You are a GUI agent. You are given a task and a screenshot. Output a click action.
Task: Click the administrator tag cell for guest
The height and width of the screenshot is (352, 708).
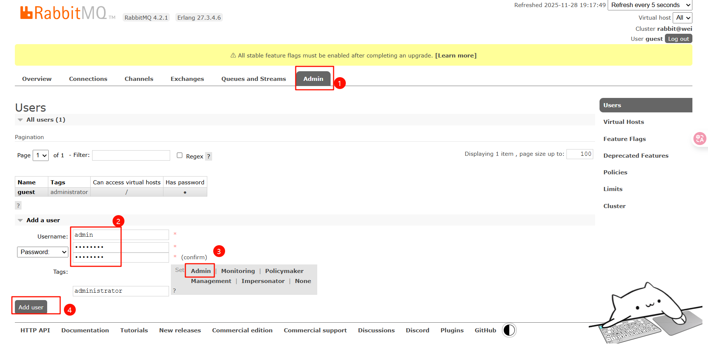(x=69, y=192)
